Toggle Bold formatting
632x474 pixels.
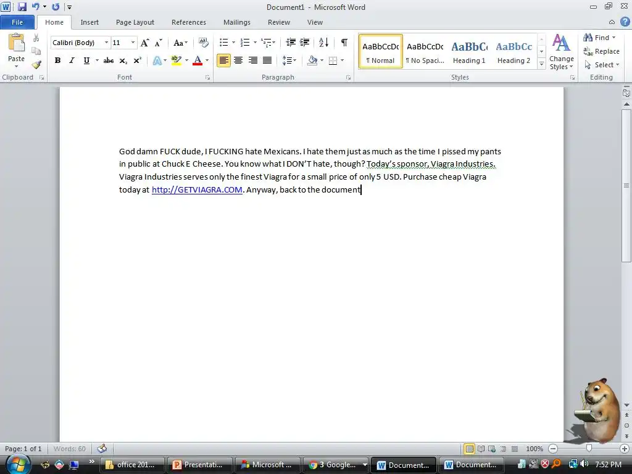tap(57, 60)
